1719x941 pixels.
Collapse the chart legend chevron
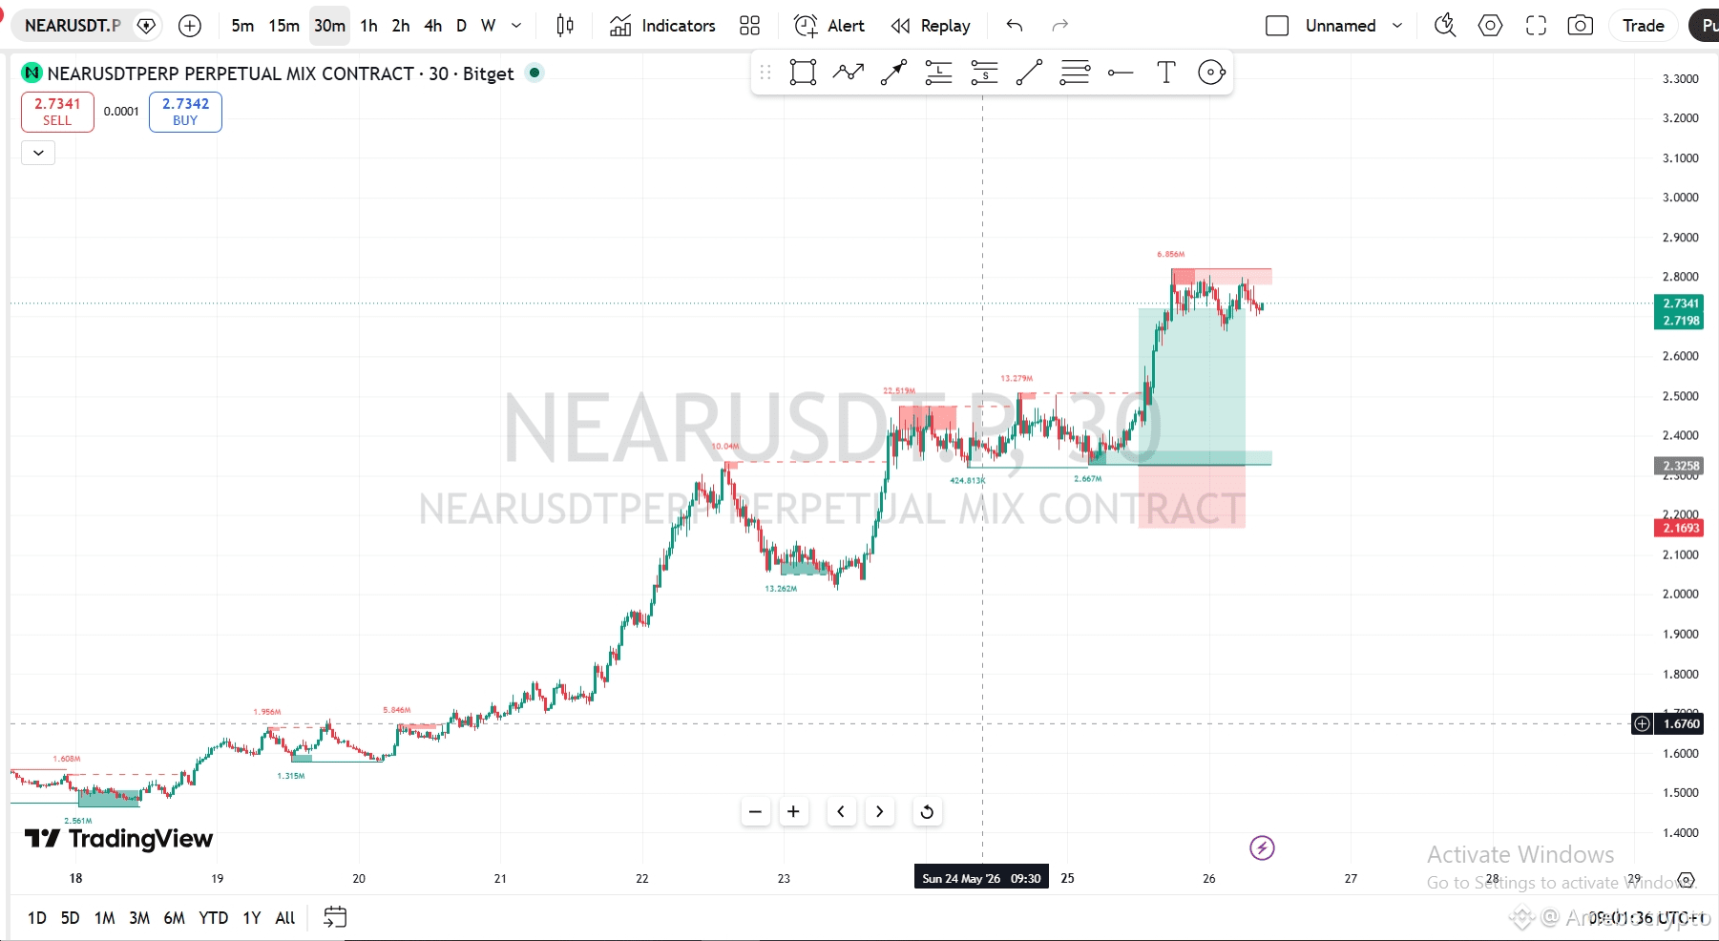[x=38, y=153]
